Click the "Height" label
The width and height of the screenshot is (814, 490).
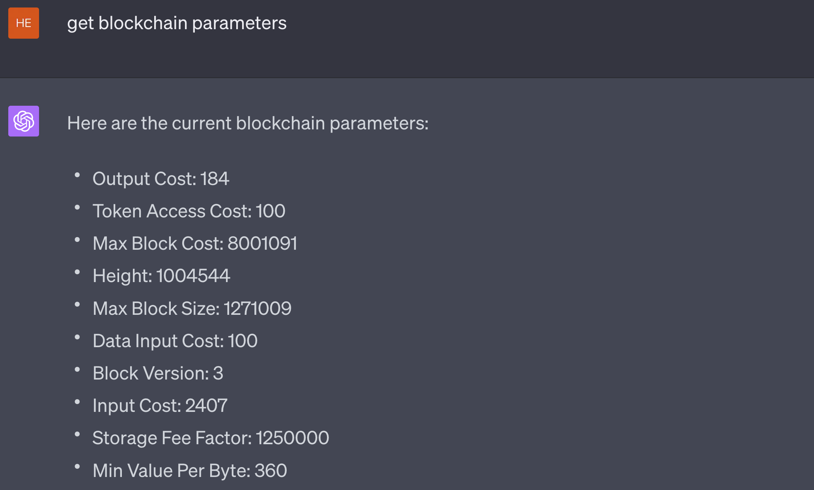122,276
